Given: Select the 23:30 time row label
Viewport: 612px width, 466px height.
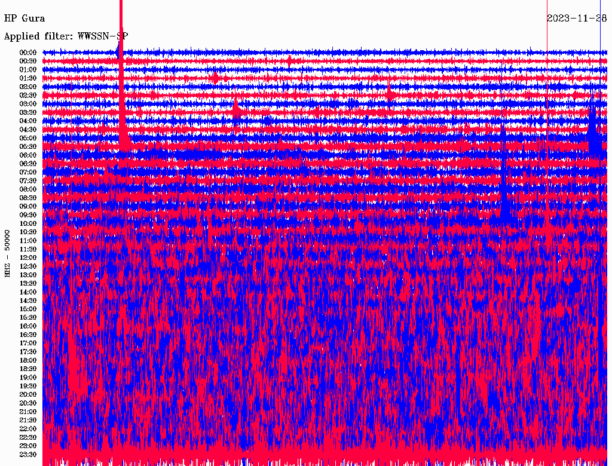Looking at the screenshot, I should click(28, 455).
